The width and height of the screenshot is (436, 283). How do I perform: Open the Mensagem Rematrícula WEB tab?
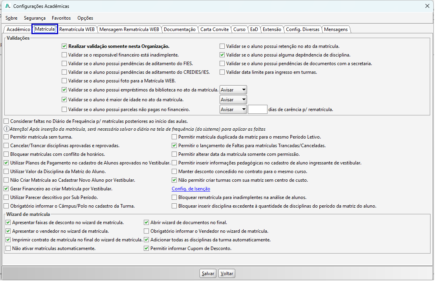(x=129, y=29)
